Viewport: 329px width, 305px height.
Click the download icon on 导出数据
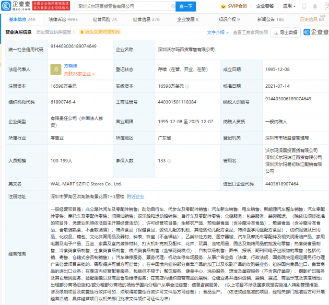click(x=276, y=33)
